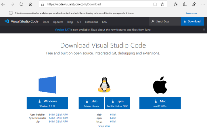Download Windows .zip ARM
This screenshot has width=207, height=130.
(x=66, y=121)
